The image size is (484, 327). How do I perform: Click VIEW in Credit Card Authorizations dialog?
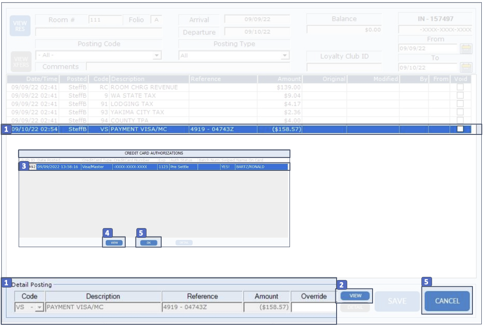(114, 243)
